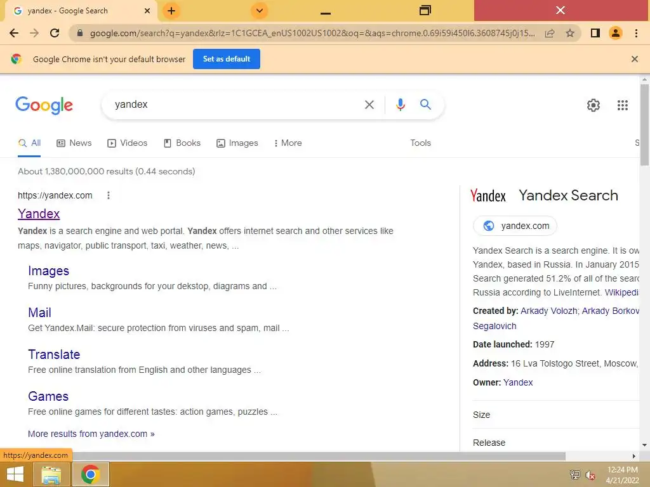The width and height of the screenshot is (650, 487).
Task: Expand the More search categories menu
Action: pyautogui.click(x=288, y=143)
